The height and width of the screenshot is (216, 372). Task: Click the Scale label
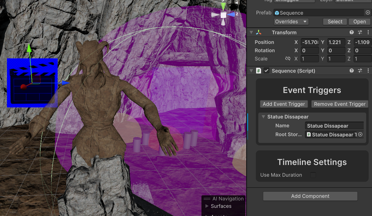261,59
